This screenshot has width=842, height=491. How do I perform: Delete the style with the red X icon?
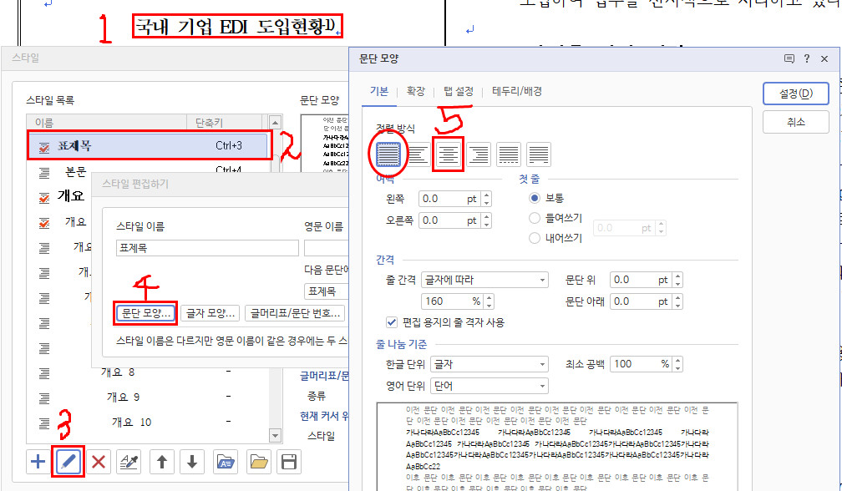99,462
